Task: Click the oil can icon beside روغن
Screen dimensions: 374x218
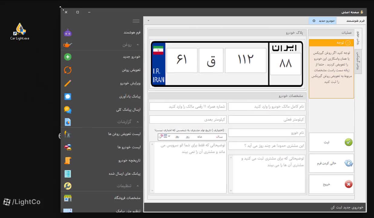Action: [67, 45]
